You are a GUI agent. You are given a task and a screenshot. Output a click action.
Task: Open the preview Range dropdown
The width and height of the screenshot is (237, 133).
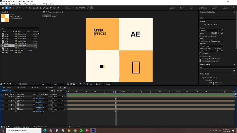(x=211, y=41)
